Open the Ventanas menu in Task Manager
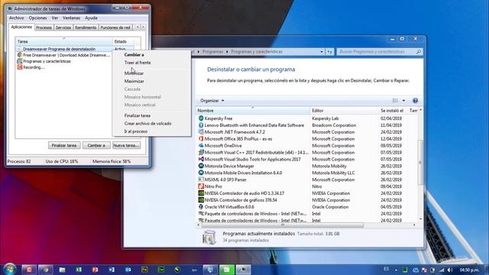Image resolution: width=489 pixels, height=275 pixels. pyautogui.click(x=71, y=18)
